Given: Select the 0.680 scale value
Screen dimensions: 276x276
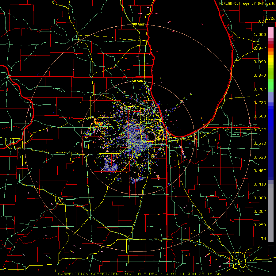Looking at the screenshot, I should pos(260,116).
